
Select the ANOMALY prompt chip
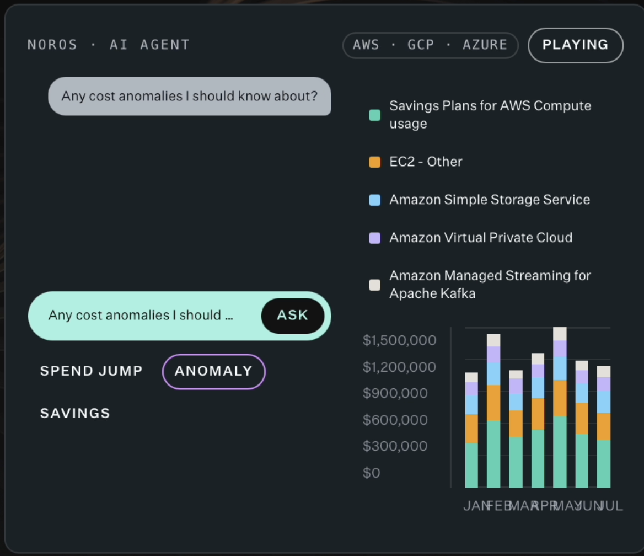tap(213, 371)
